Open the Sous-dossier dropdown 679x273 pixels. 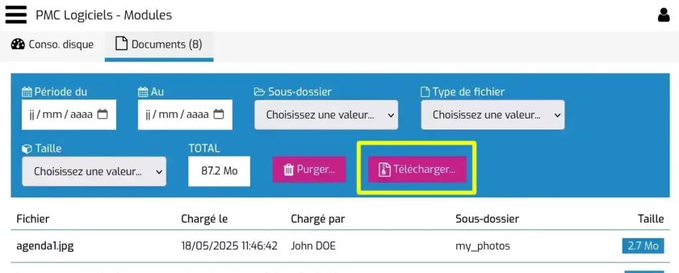click(326, 115)
